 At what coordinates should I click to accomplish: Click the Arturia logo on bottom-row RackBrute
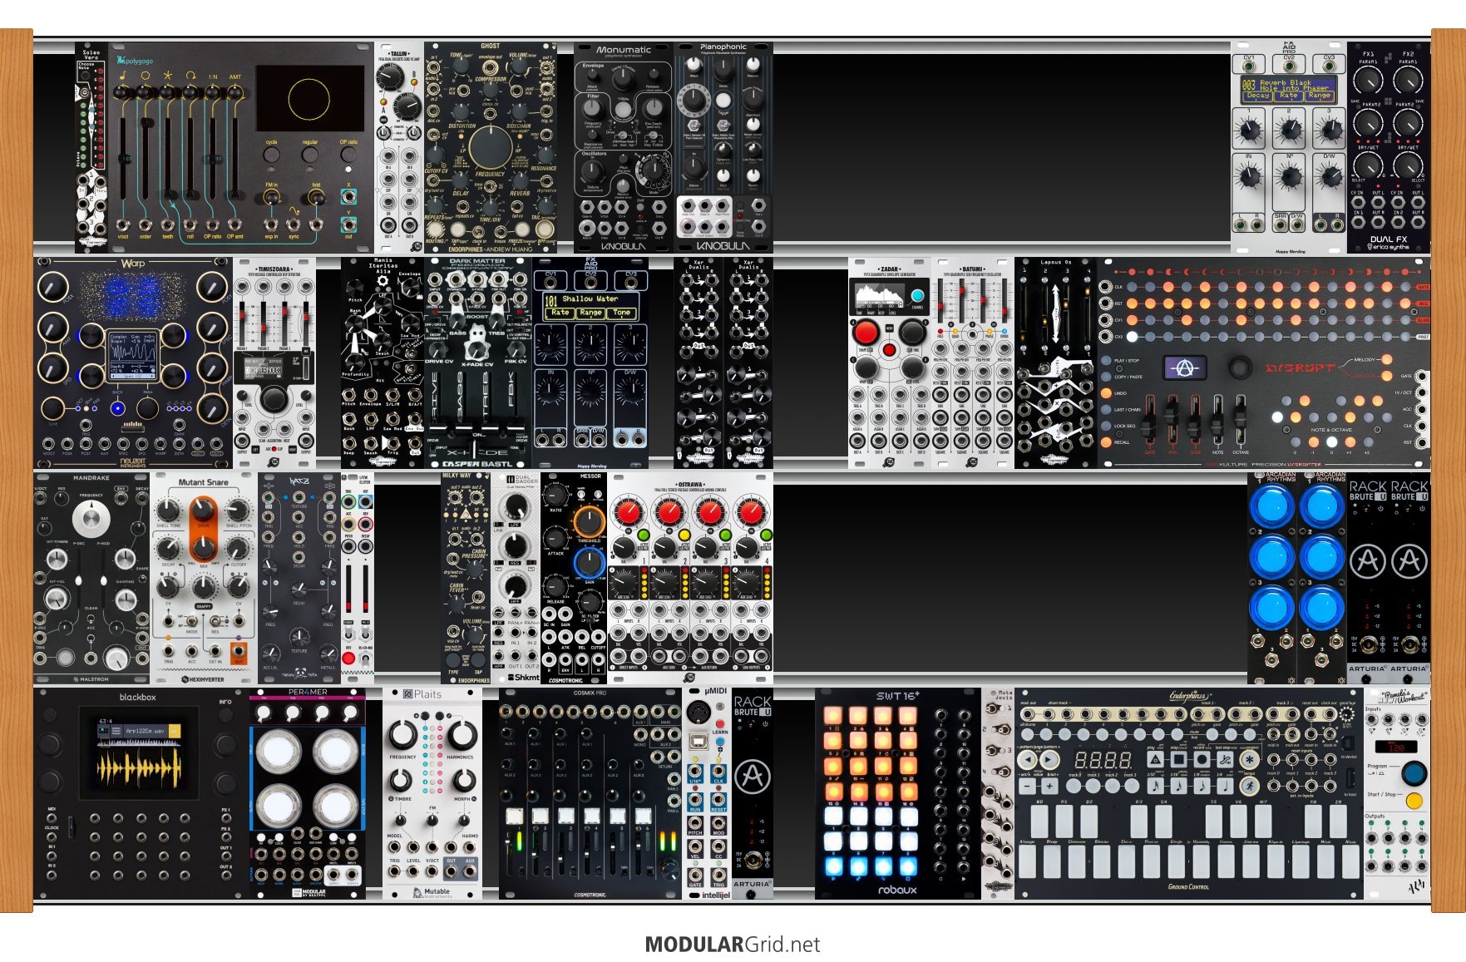click(x=753, y=777)
